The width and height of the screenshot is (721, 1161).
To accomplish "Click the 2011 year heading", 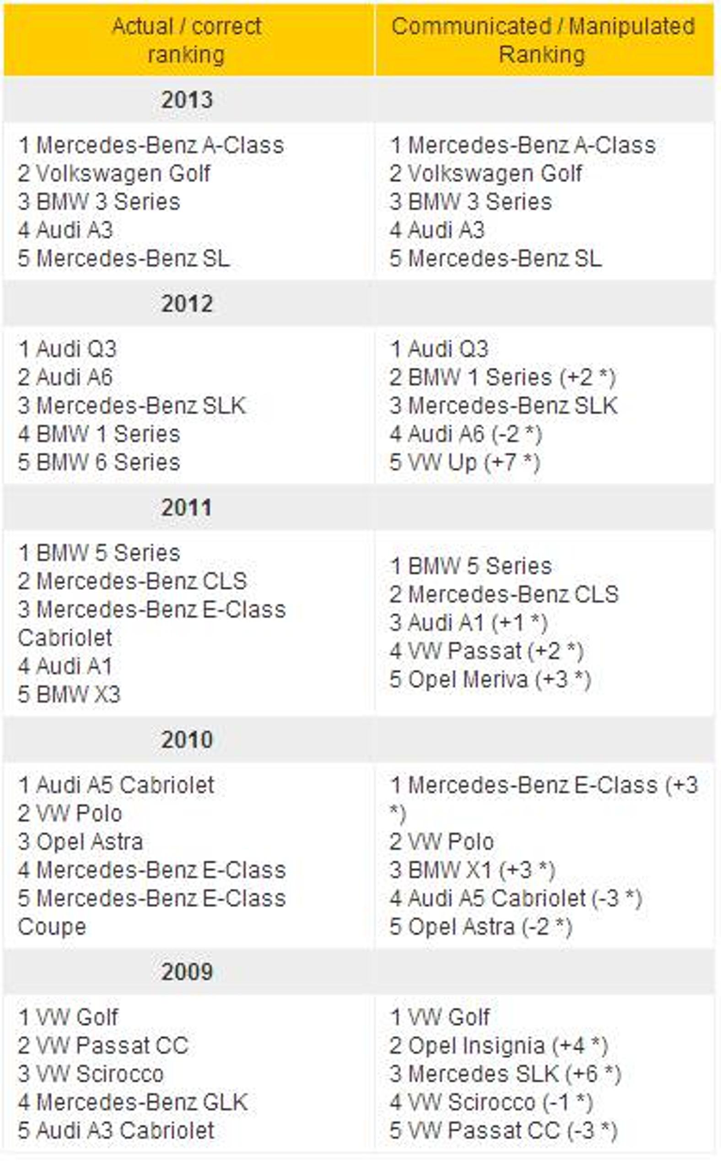I will [187, 508].
